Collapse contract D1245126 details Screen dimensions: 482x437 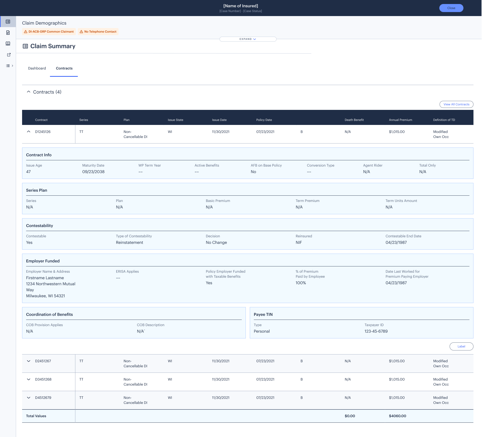click(29, 132)
